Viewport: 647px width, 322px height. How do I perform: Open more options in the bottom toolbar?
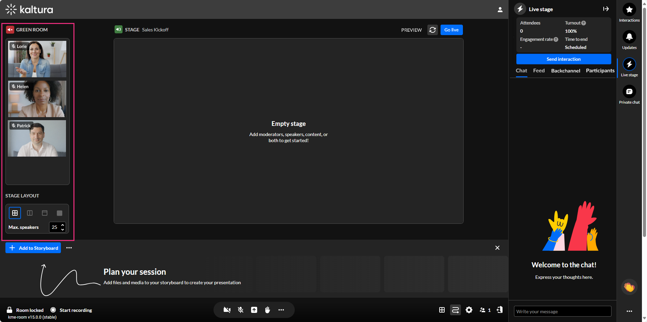281,310
